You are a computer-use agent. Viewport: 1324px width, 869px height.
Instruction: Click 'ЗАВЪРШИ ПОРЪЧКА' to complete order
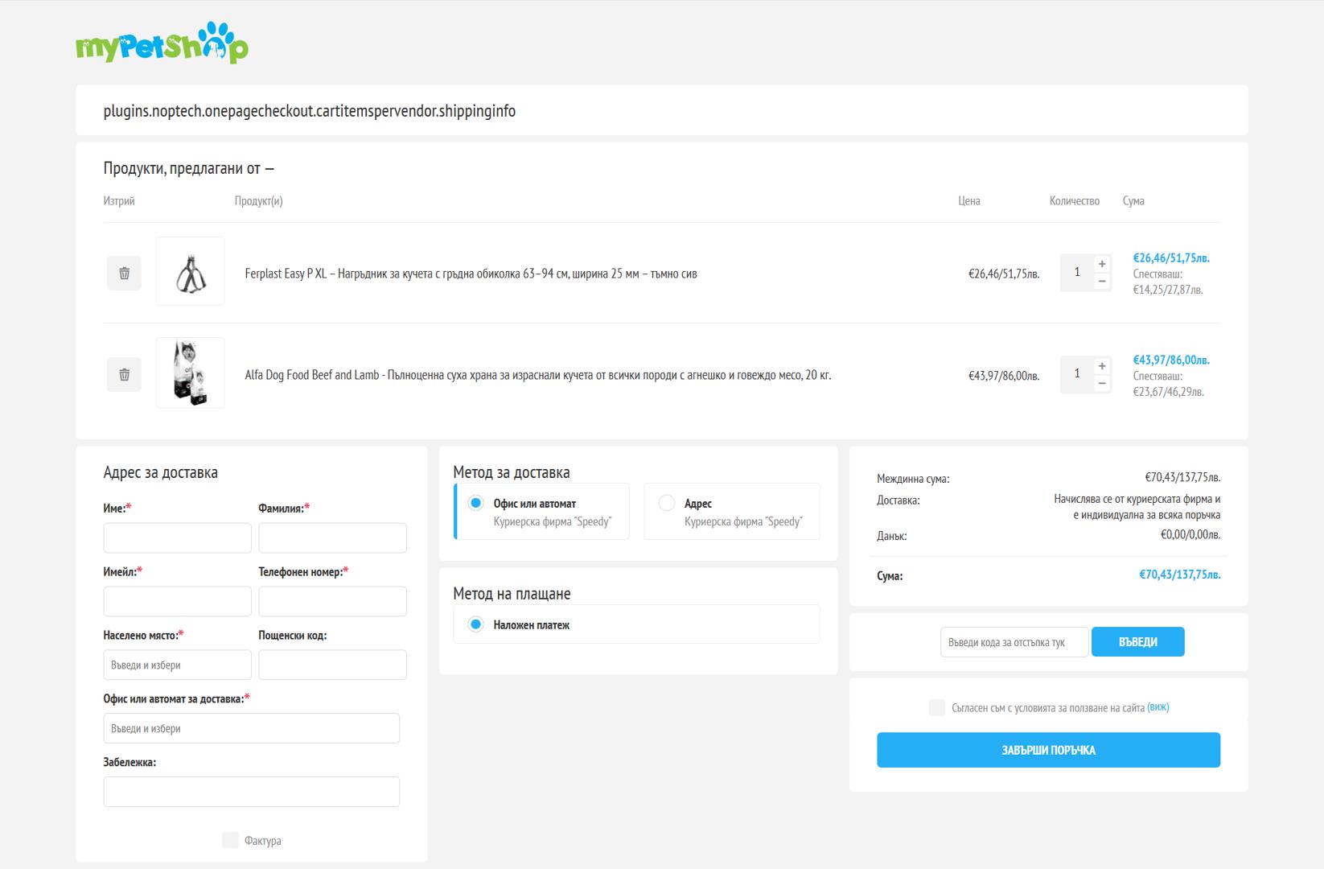[x=1048, y=750]
